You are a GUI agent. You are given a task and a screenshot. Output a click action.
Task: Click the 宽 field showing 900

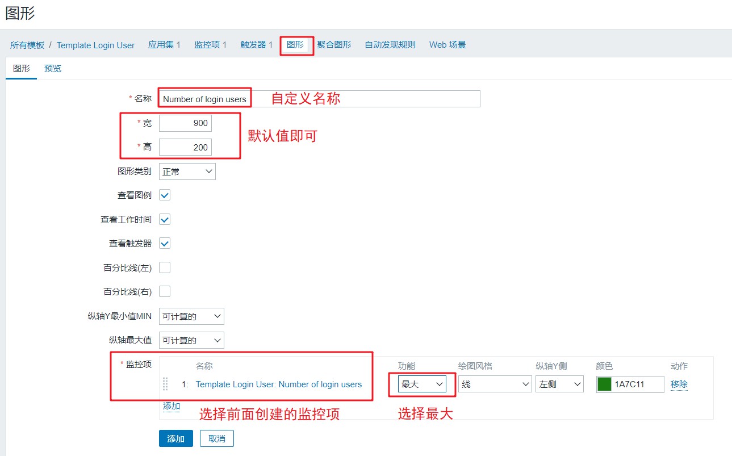[x=185, y=123]
